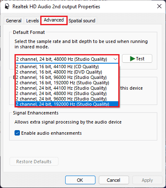Screen dimensions: 166x188
Task: Click the Cancel button
Action: 114,180
